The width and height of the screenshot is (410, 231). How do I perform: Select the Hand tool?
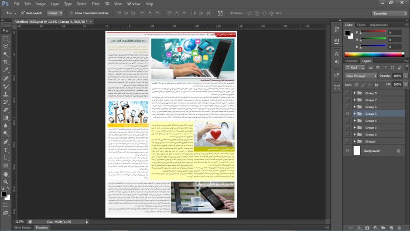click(5, 174)
